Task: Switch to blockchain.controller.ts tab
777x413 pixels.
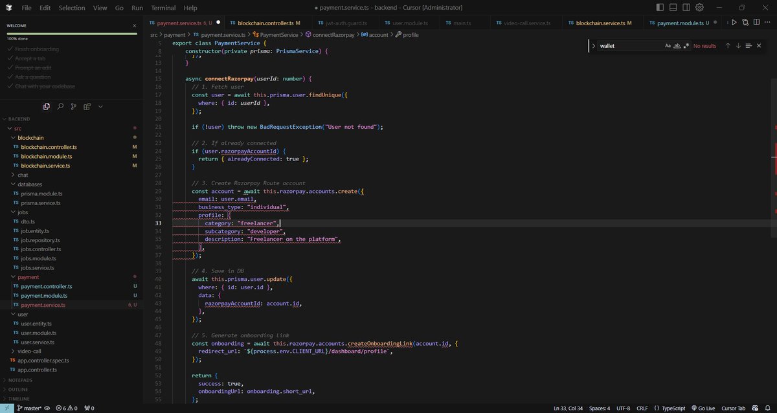Action: [265, 23]
